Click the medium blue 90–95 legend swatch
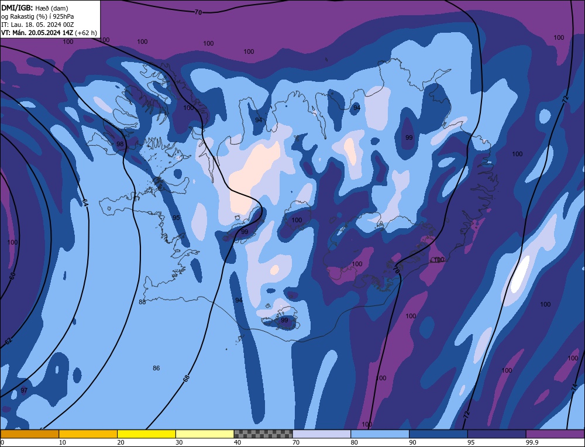 coord(438,434)
